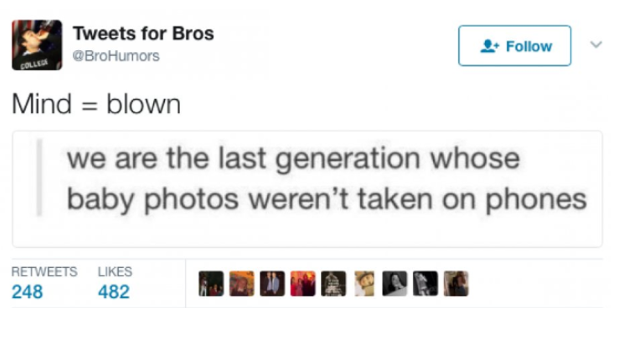
Task: View the list of 248 retweets
Action: coord(27,292)
